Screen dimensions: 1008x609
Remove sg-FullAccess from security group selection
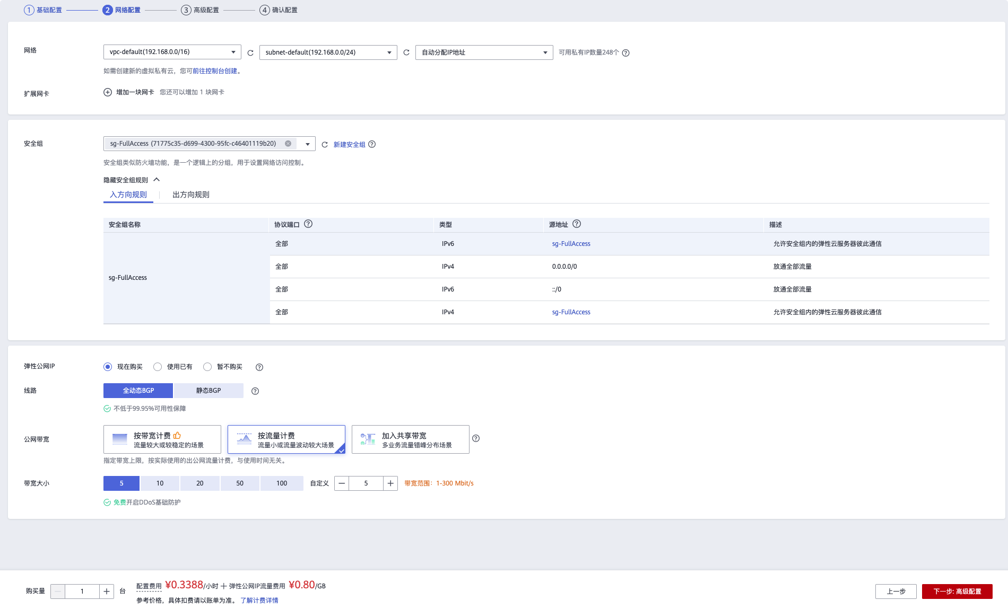pos(288,144)
